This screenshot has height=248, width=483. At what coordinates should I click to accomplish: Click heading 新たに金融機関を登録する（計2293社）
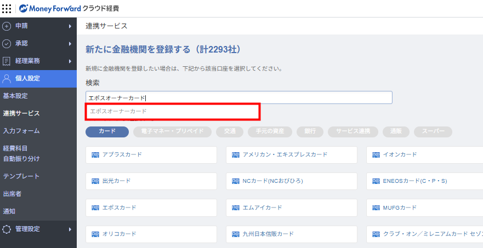tap(163, 50)
